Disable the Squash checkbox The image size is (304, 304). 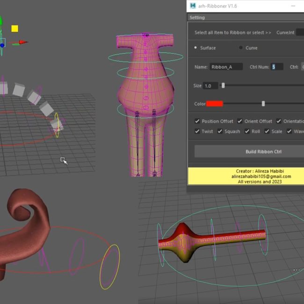pyautogui.click(x=220, y=131)
